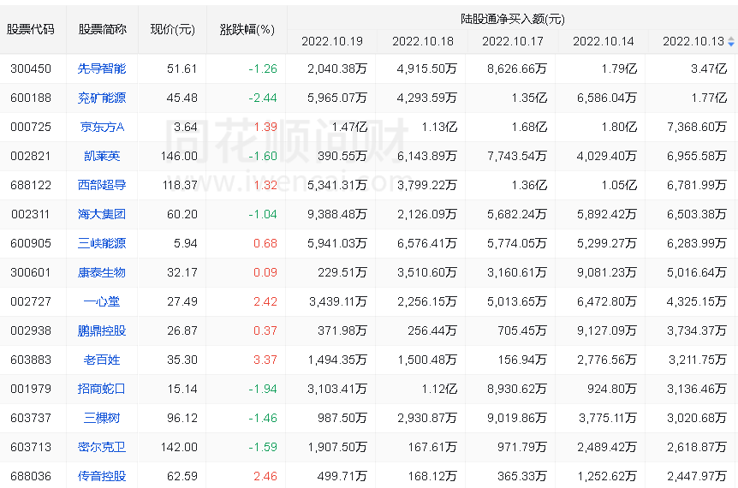The width and height of the screenshot is (738, 488).
Task: Select stock code 300450
Action: pos(31,68)
